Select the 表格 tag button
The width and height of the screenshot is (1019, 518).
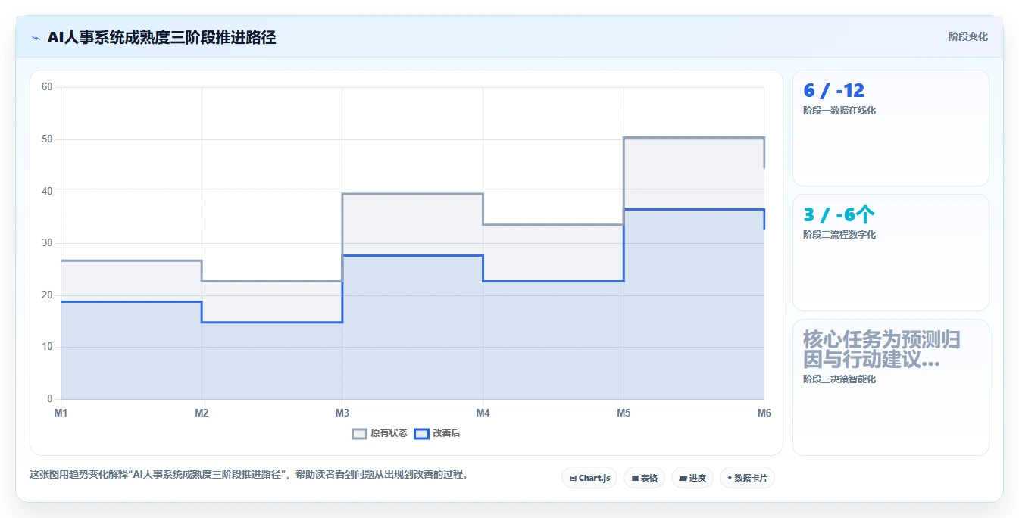pyautogui.click(x=644, y=478)
